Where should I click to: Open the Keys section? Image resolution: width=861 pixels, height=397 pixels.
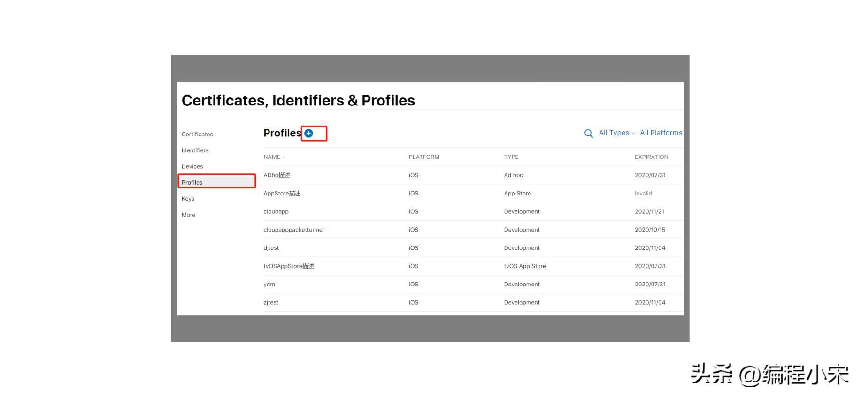pos(188,199)
